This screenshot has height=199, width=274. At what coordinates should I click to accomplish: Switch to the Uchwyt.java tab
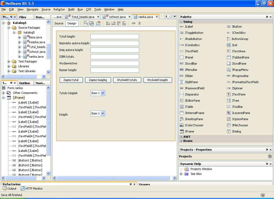point(117,17)
